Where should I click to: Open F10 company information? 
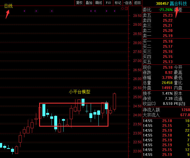(108, 3)
